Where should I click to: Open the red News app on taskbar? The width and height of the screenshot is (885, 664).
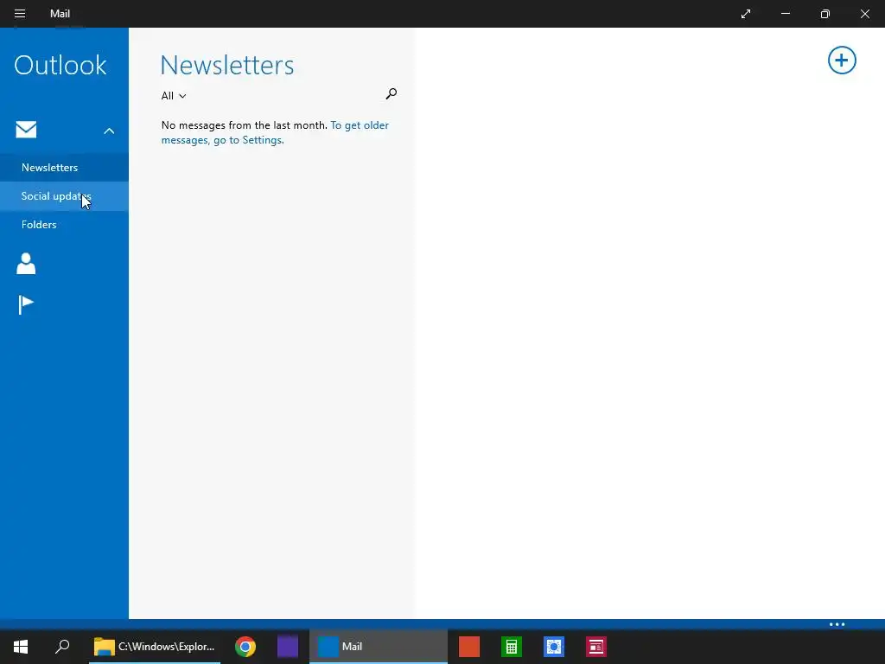[x=596, y=647]
